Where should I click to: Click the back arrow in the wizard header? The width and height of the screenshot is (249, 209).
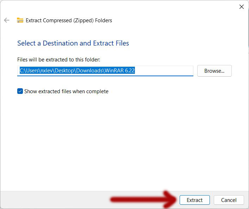click(x=7, y=20)
